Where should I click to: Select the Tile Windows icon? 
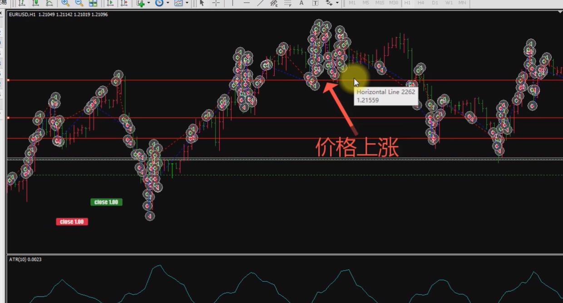[93, 3]
